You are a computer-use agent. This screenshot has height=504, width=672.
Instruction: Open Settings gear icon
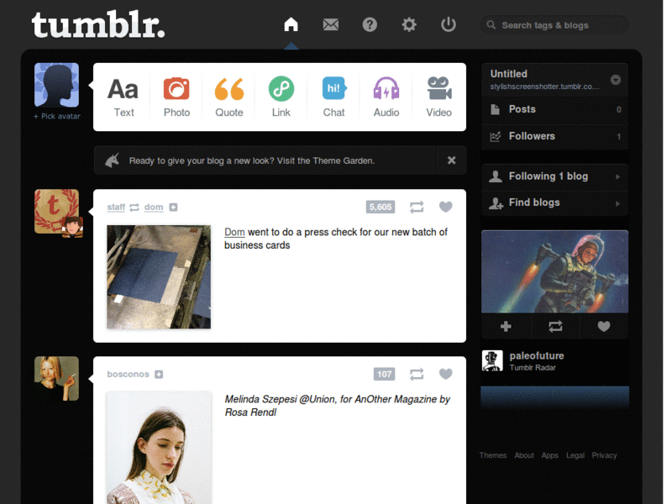[x=409, y=24]
